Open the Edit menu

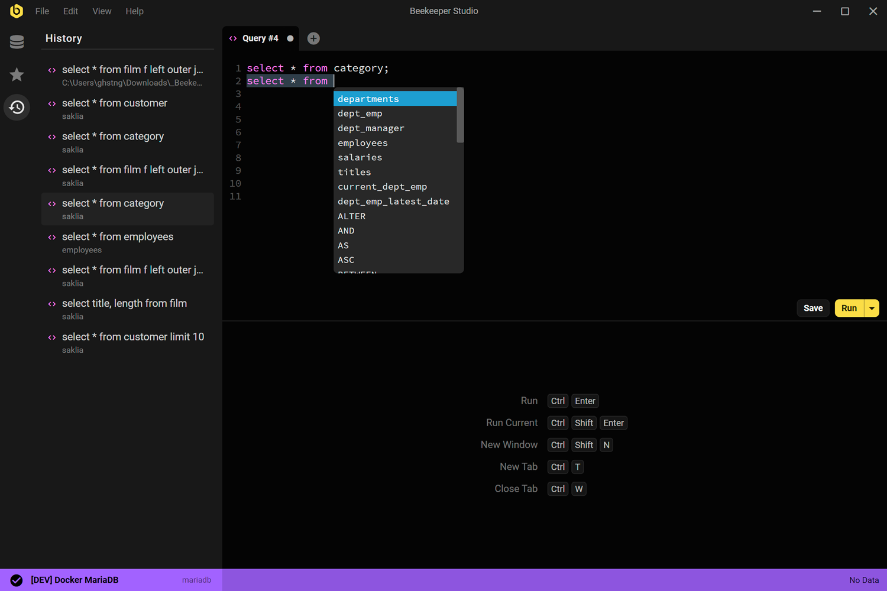click(x=70, y=11)
